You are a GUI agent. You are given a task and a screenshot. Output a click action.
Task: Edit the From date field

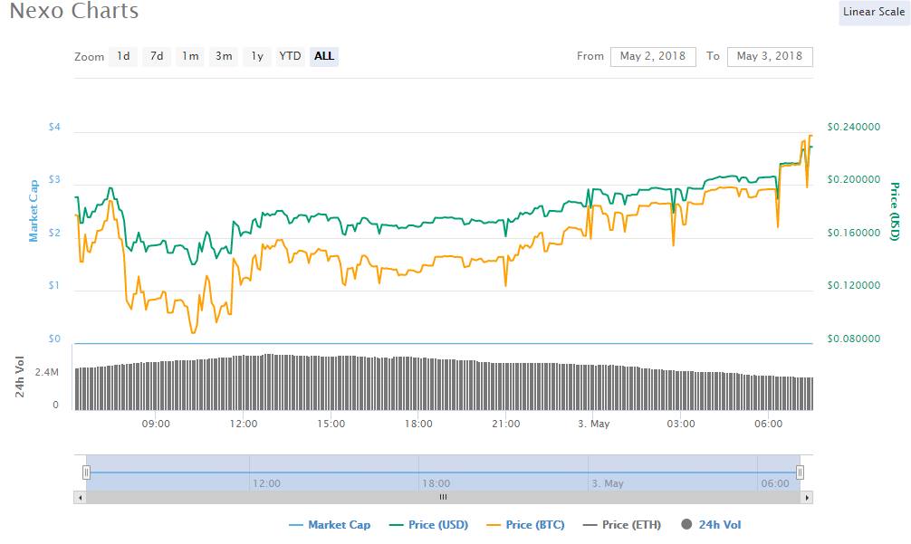click(x=653, y=56)
